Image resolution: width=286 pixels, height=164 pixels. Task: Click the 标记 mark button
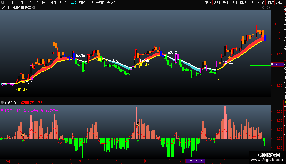click(x=261, y=2)
